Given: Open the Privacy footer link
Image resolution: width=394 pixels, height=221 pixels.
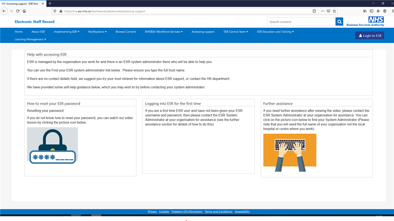Looking at the screenshot, I should [152, 211].
